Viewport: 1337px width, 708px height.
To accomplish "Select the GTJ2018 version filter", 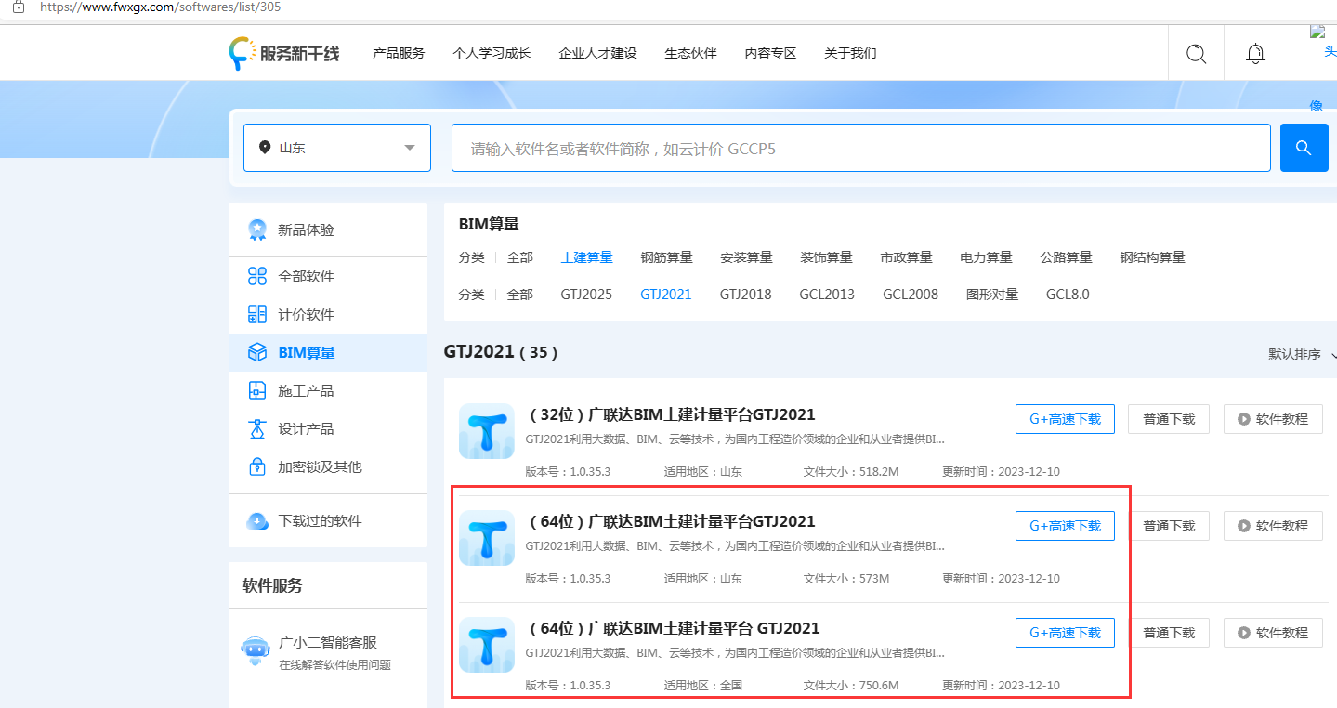I will coord(745,295).
